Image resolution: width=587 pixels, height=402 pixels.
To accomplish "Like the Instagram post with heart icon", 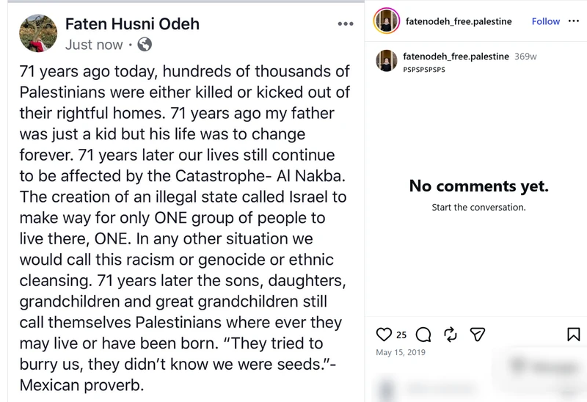I will pyautogui.click(x=384, y=335).
